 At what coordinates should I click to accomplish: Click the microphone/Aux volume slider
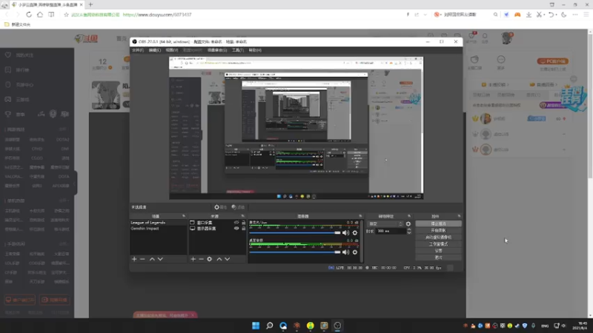(294, 233)
